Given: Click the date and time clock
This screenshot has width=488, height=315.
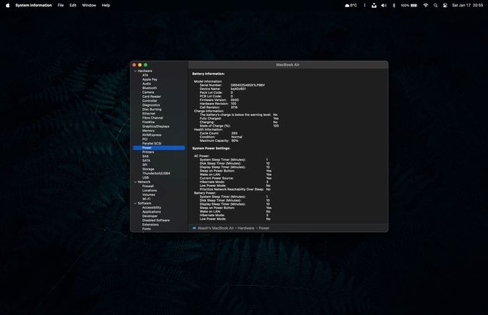Looking at the screenshot, I should coord(468,6).
